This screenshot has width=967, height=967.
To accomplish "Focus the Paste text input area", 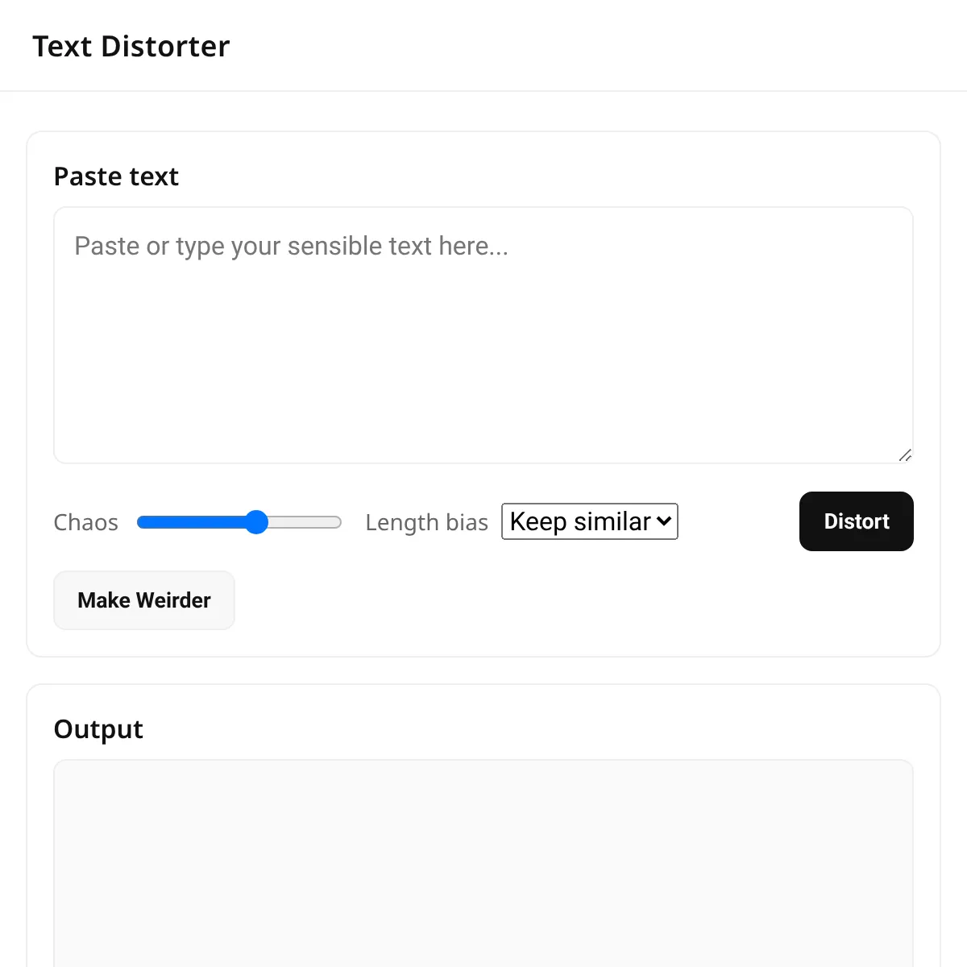I will (483, 335).
